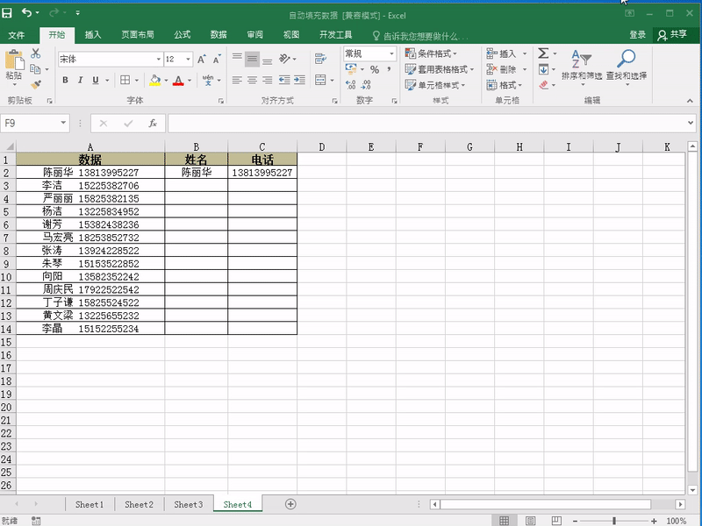This screenshot has height=526, width=702.
Task: Center text horizontally
Action: [x=252, y=80]
